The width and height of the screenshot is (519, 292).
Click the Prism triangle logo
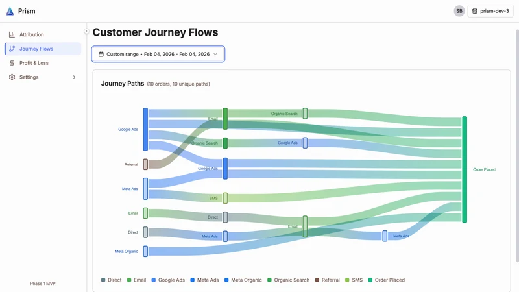[x=10, y=11]
